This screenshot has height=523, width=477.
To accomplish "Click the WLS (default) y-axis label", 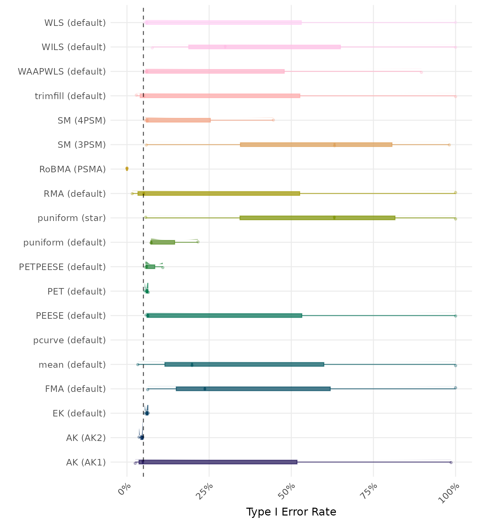I will tap(75, 23).
